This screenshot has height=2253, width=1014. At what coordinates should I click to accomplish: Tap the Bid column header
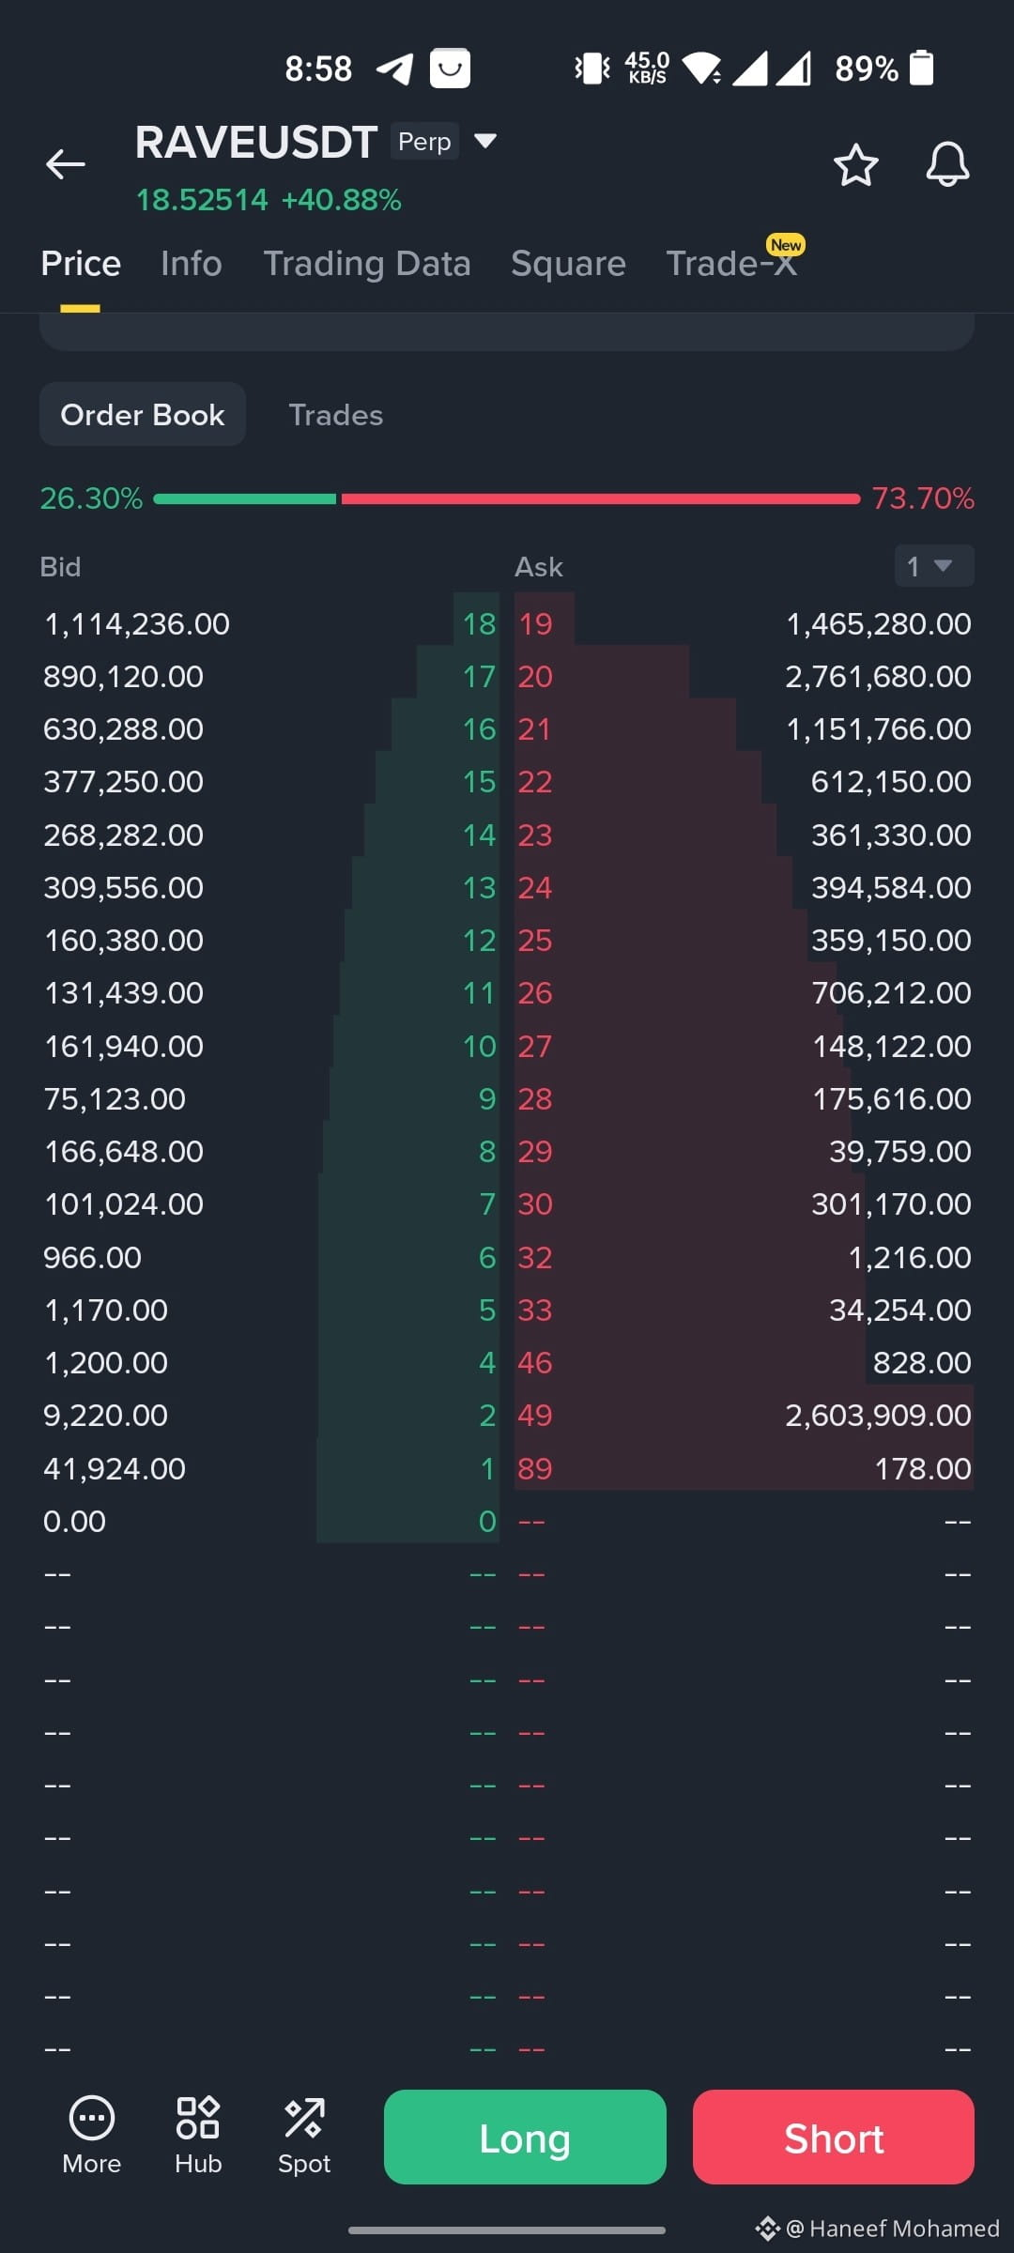tap(60, 567)
